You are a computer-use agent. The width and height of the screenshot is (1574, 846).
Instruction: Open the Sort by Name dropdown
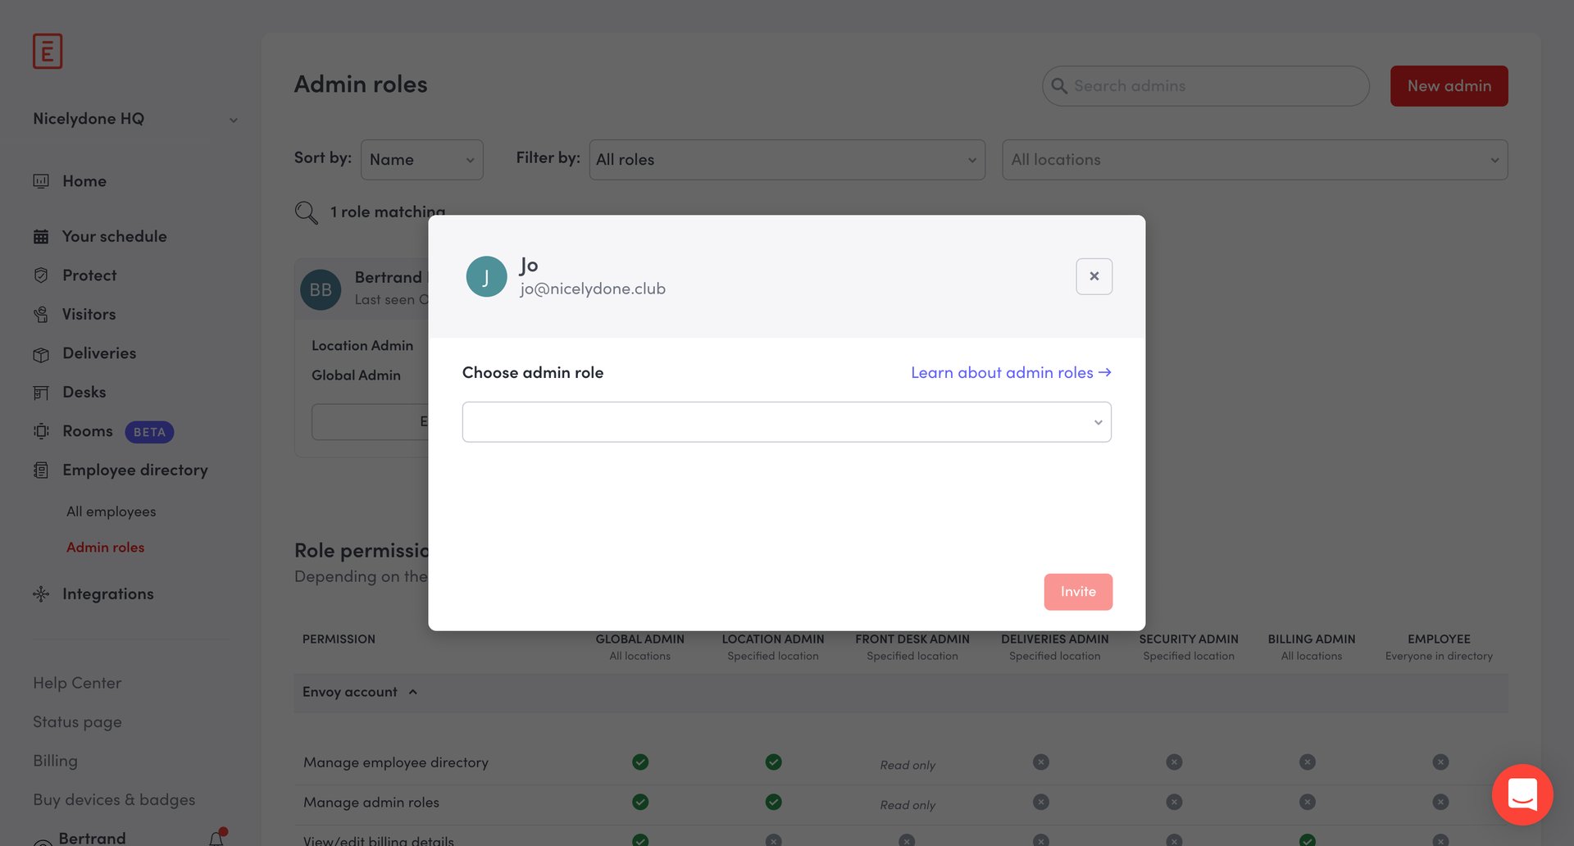[x=421, y=159]
